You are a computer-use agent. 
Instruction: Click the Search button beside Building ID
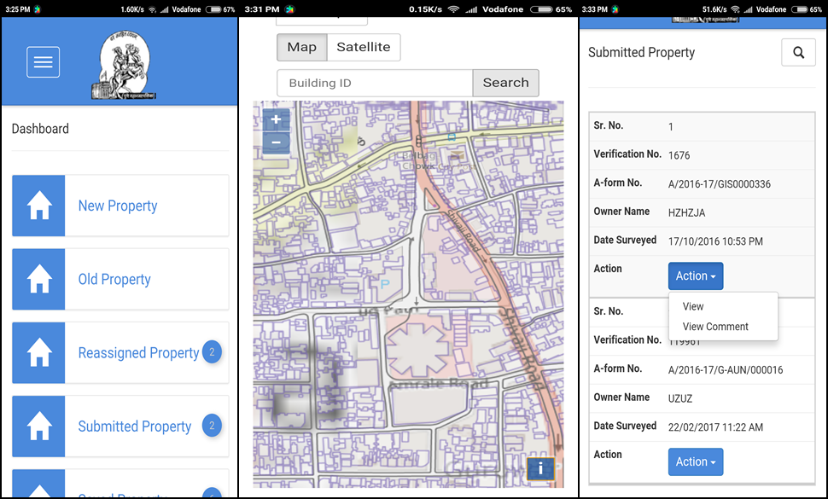pos(506,83)
